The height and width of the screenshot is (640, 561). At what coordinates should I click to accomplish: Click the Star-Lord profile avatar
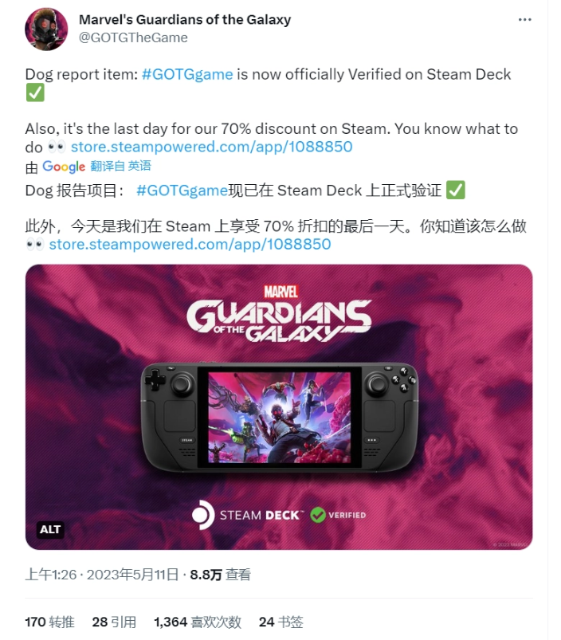(46, 29)
